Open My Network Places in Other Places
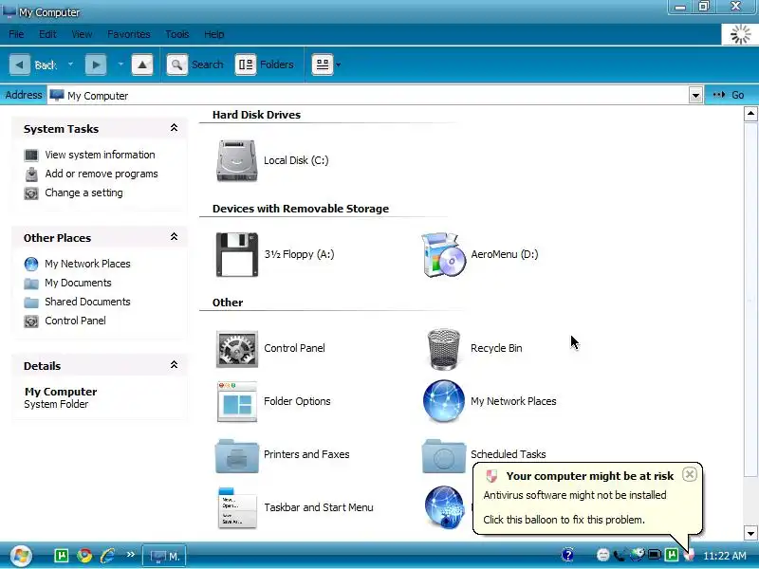This screenshot has width=759, height=569. click(x=87, y=264)
